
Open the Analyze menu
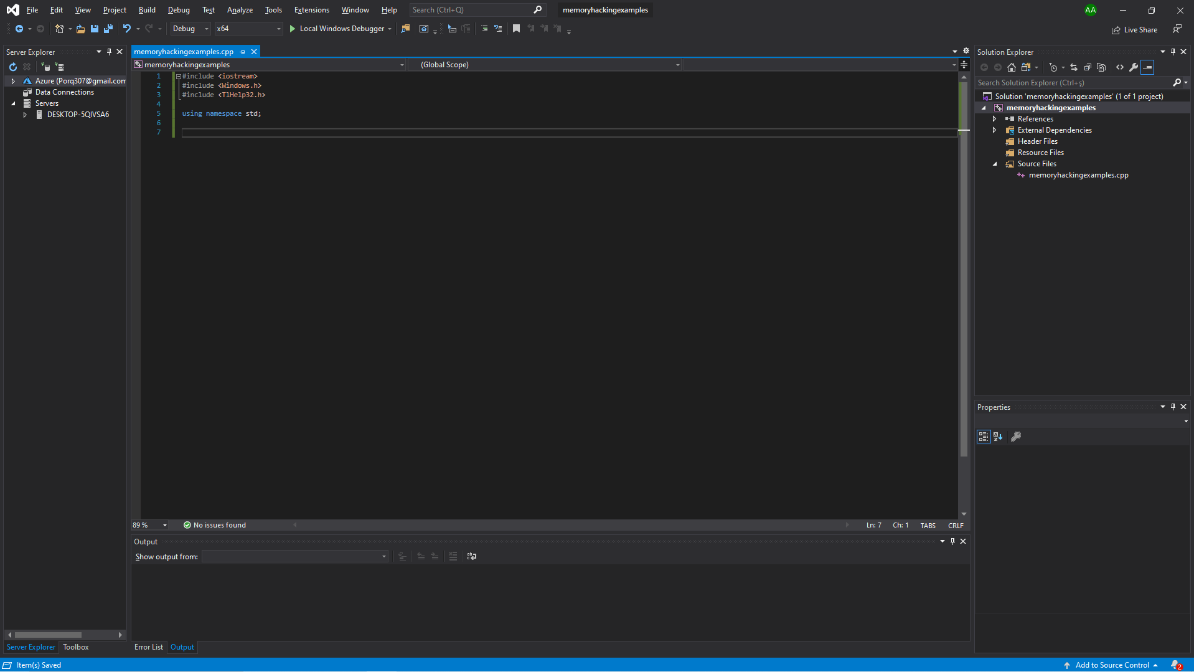tap(240, 10)
